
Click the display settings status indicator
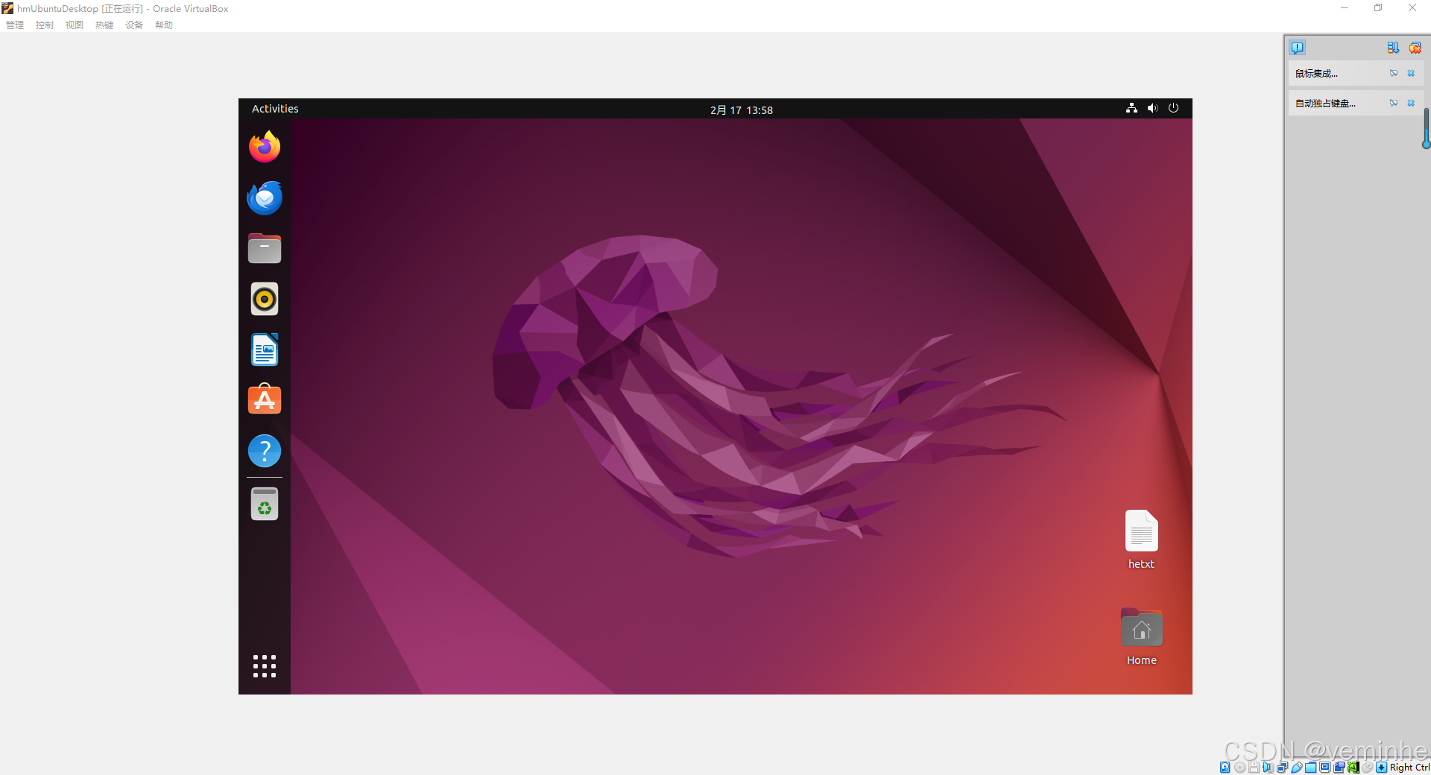pyautogui.click(x=1324, y=767)
